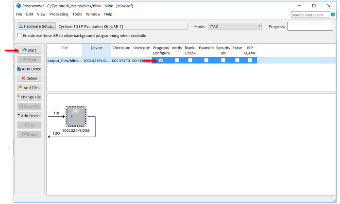The image size is (340, 204).
Task: Open the Tools menu
Action: point(77,14)
